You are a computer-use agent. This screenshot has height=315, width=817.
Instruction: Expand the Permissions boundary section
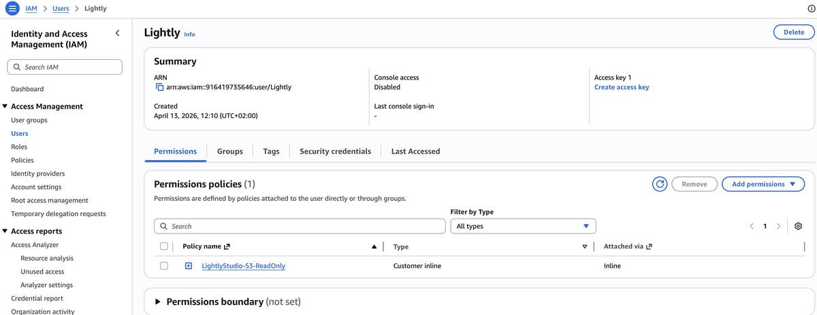pyautogui.click(x=158, y=301)
